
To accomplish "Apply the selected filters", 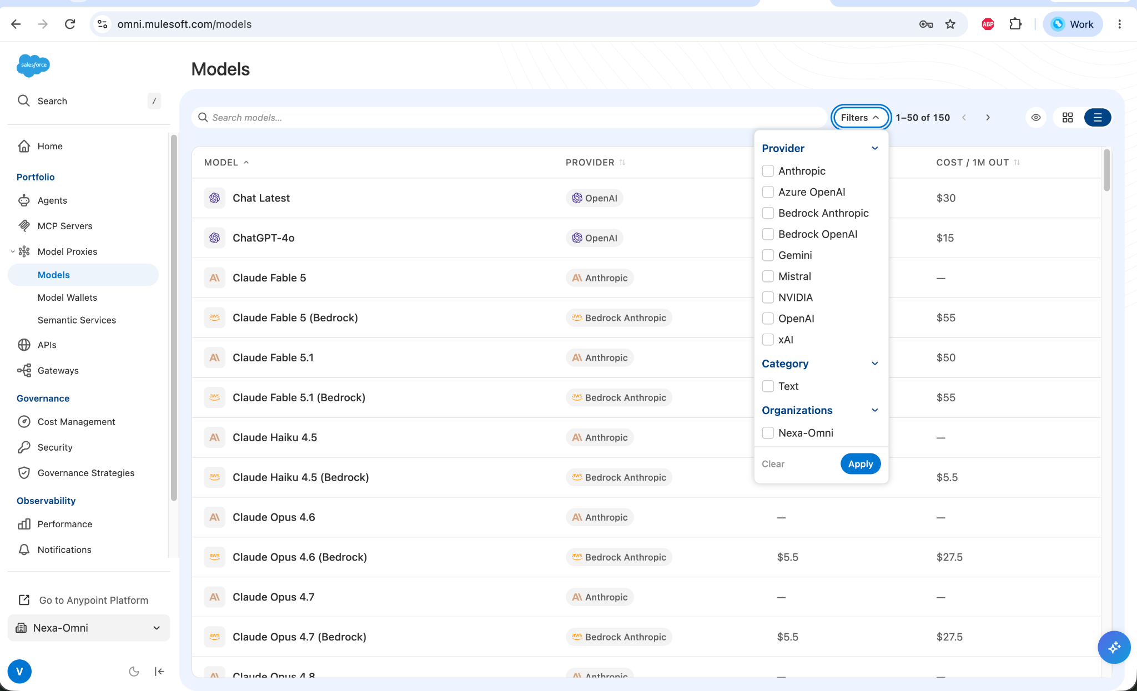I will pos(861,464).
